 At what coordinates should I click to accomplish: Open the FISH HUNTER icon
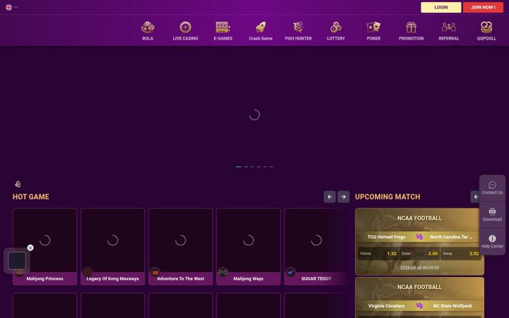(298, 28)
